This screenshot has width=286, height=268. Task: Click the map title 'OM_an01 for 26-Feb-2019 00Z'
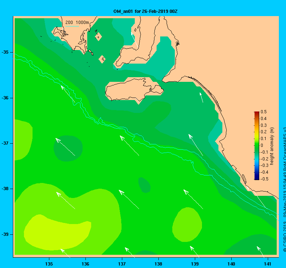pos(146,11)
